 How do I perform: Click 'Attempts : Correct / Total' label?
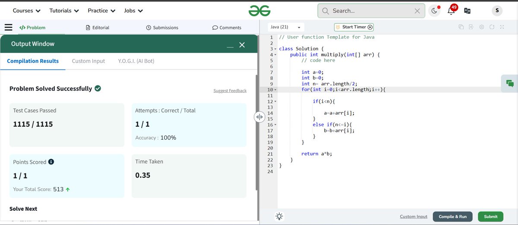[x=165, y=111]
